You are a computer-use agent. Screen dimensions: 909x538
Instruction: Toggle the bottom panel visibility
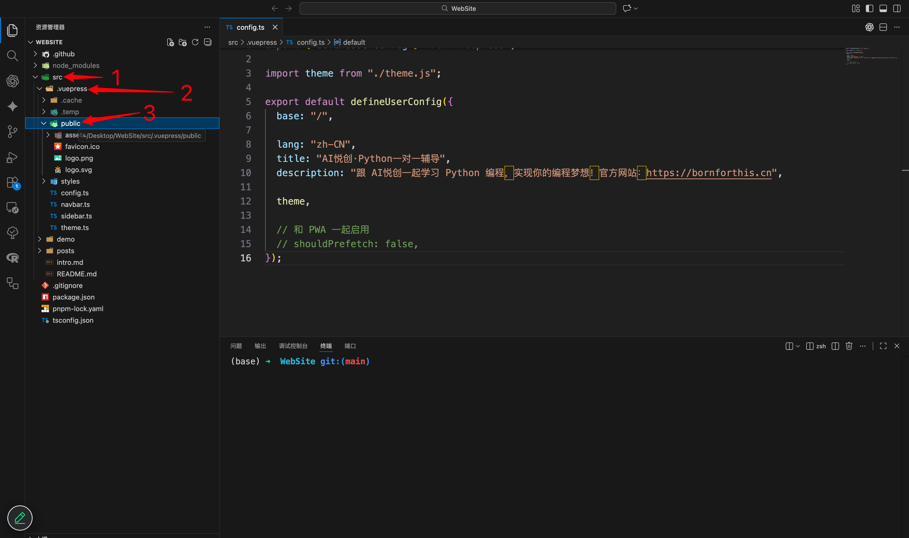point(883,8)
